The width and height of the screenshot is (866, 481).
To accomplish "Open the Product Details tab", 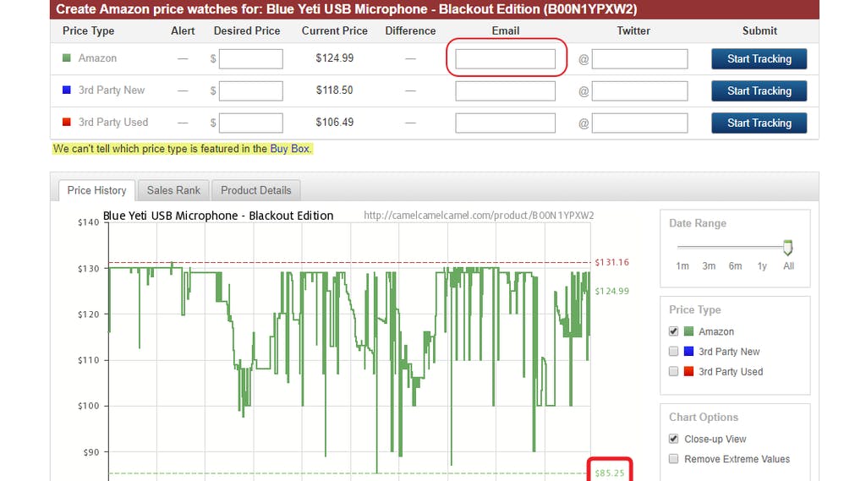I will point(255,190).
